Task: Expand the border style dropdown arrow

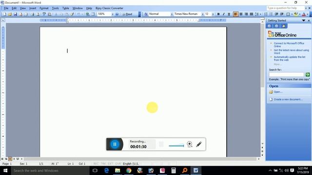Action: pyautogui.click(x=292, y=14)
